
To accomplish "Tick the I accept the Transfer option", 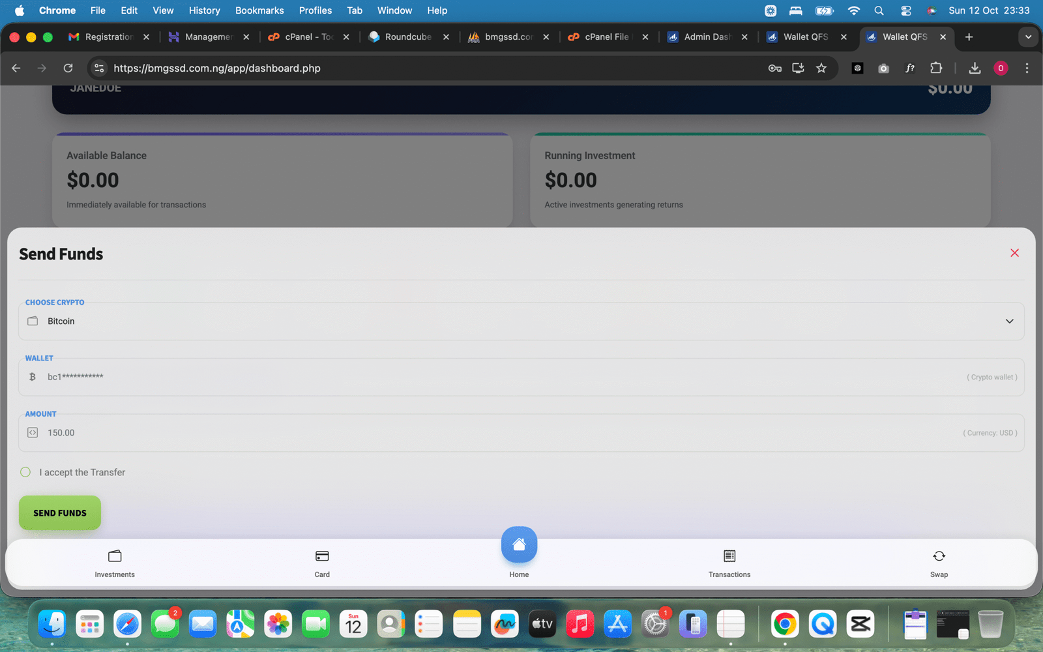I will click(x=25, y=472).
